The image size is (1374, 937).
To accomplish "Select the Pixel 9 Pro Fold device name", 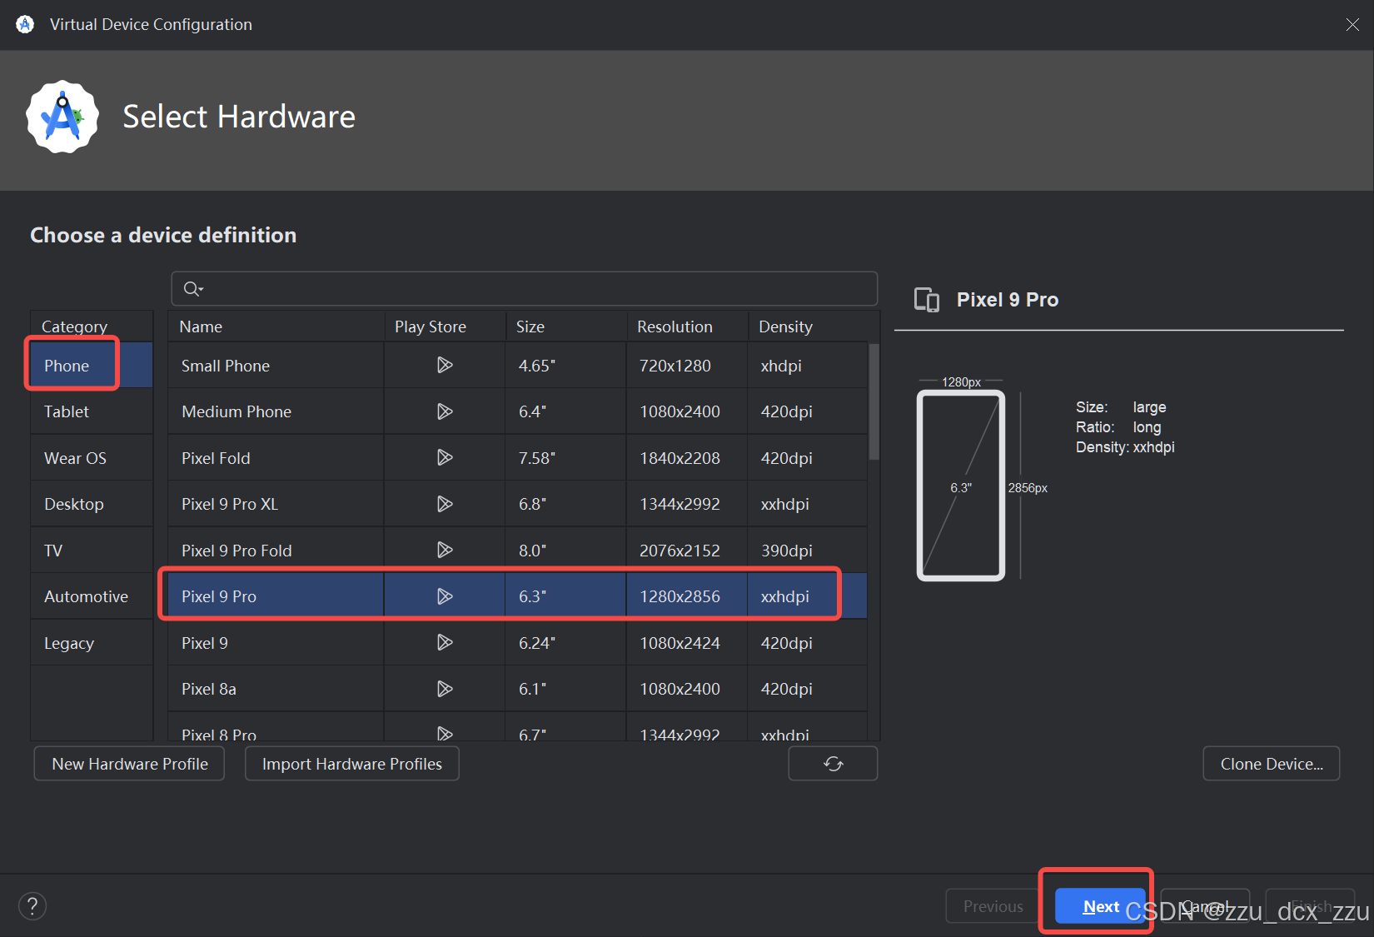I will click(x=236, y=551).
